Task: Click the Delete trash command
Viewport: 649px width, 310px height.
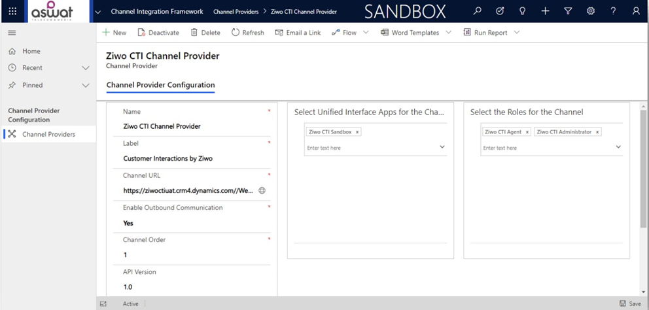Action: (205, 33)
